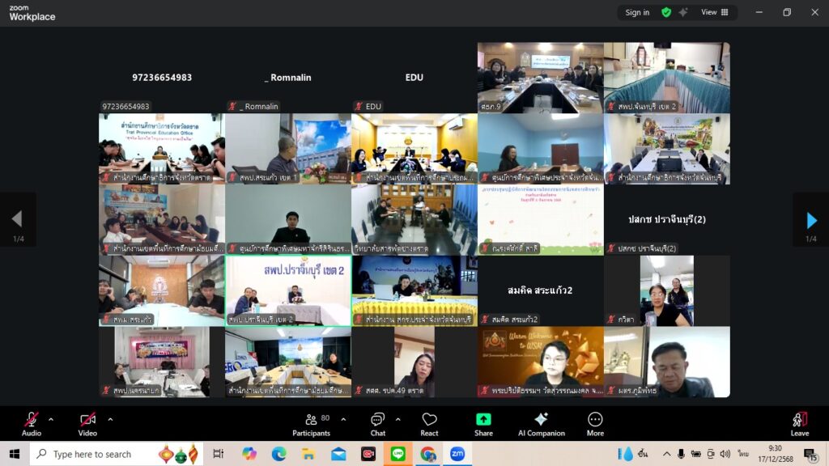
Task: Select the highlighted สพป.ปราจีนบุรี เขต 2 video tile
Action: pos(287,290)
